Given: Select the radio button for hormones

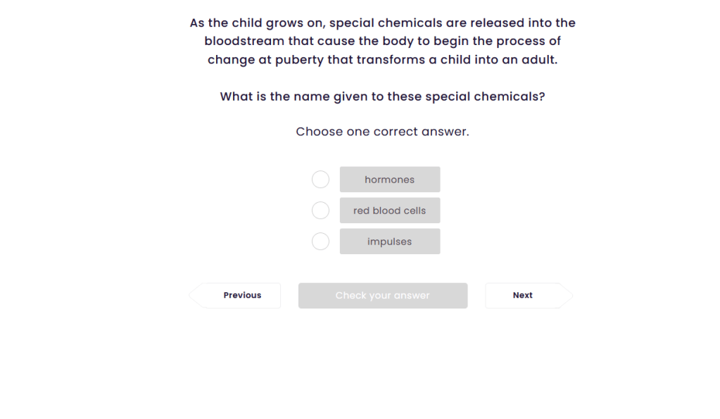Looking at the screenshot, I should click(x=320, y=180).
